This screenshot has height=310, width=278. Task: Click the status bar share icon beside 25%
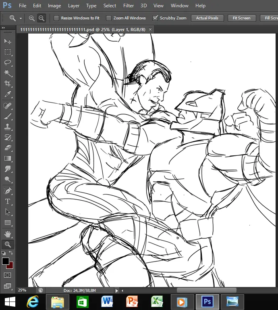click(41, 290)
